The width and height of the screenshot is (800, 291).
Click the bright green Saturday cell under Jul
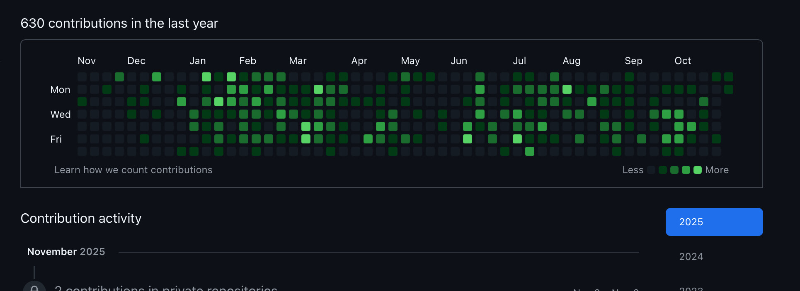point(530,151)
